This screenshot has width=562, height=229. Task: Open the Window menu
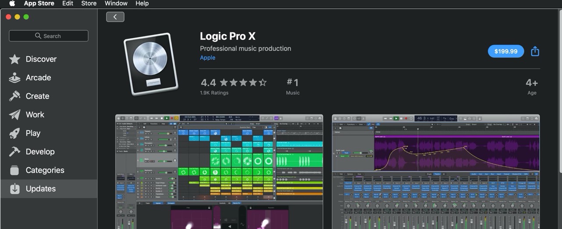click(116, 3)
